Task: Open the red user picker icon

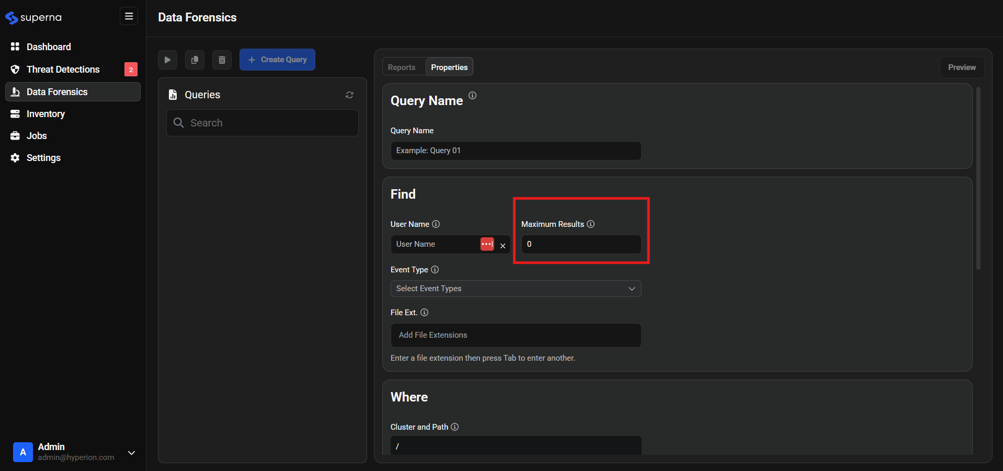Action: coord(487,244)
